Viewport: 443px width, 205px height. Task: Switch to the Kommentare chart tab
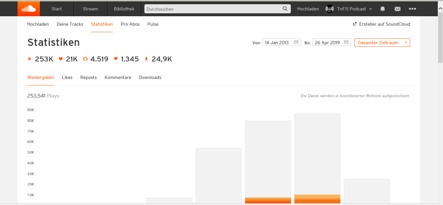point(118,77)
